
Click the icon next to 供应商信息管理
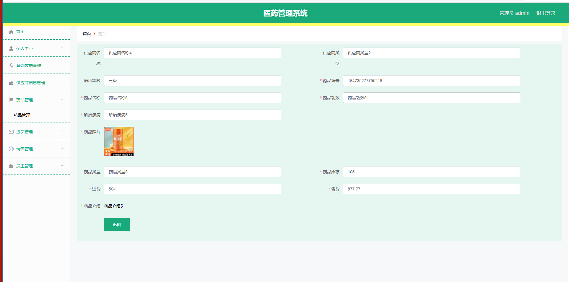tap(11, 83)
